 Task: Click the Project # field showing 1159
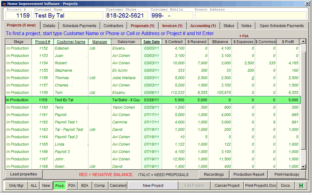tap(18, 15)
